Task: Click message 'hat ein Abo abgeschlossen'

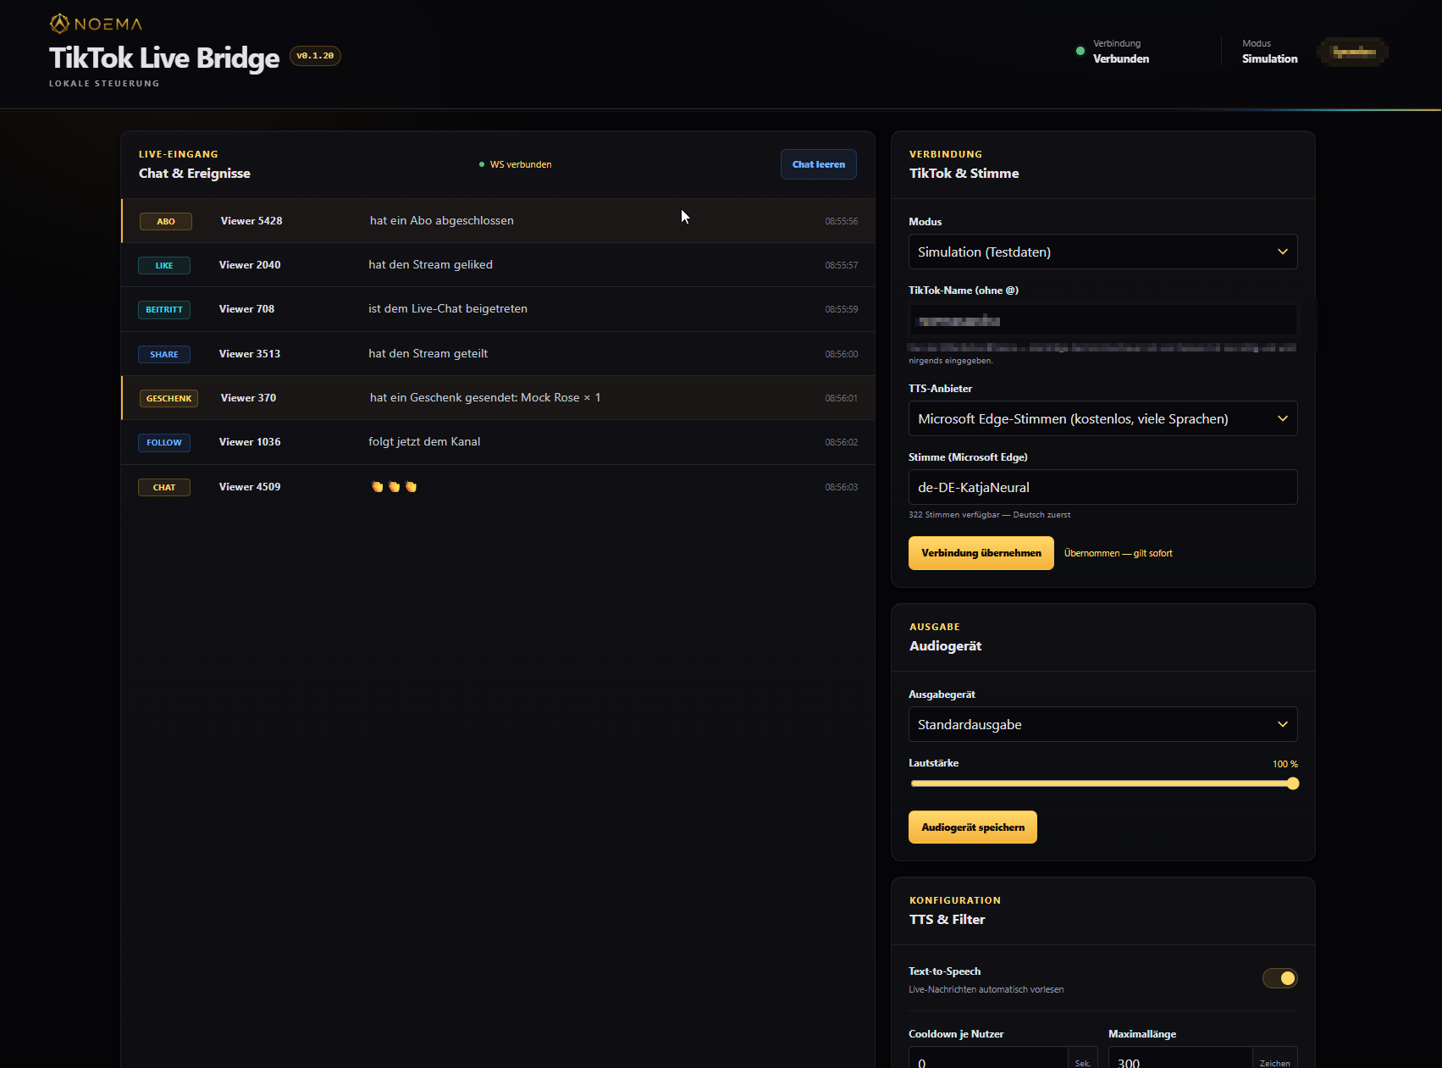Action: coord(442,221)
